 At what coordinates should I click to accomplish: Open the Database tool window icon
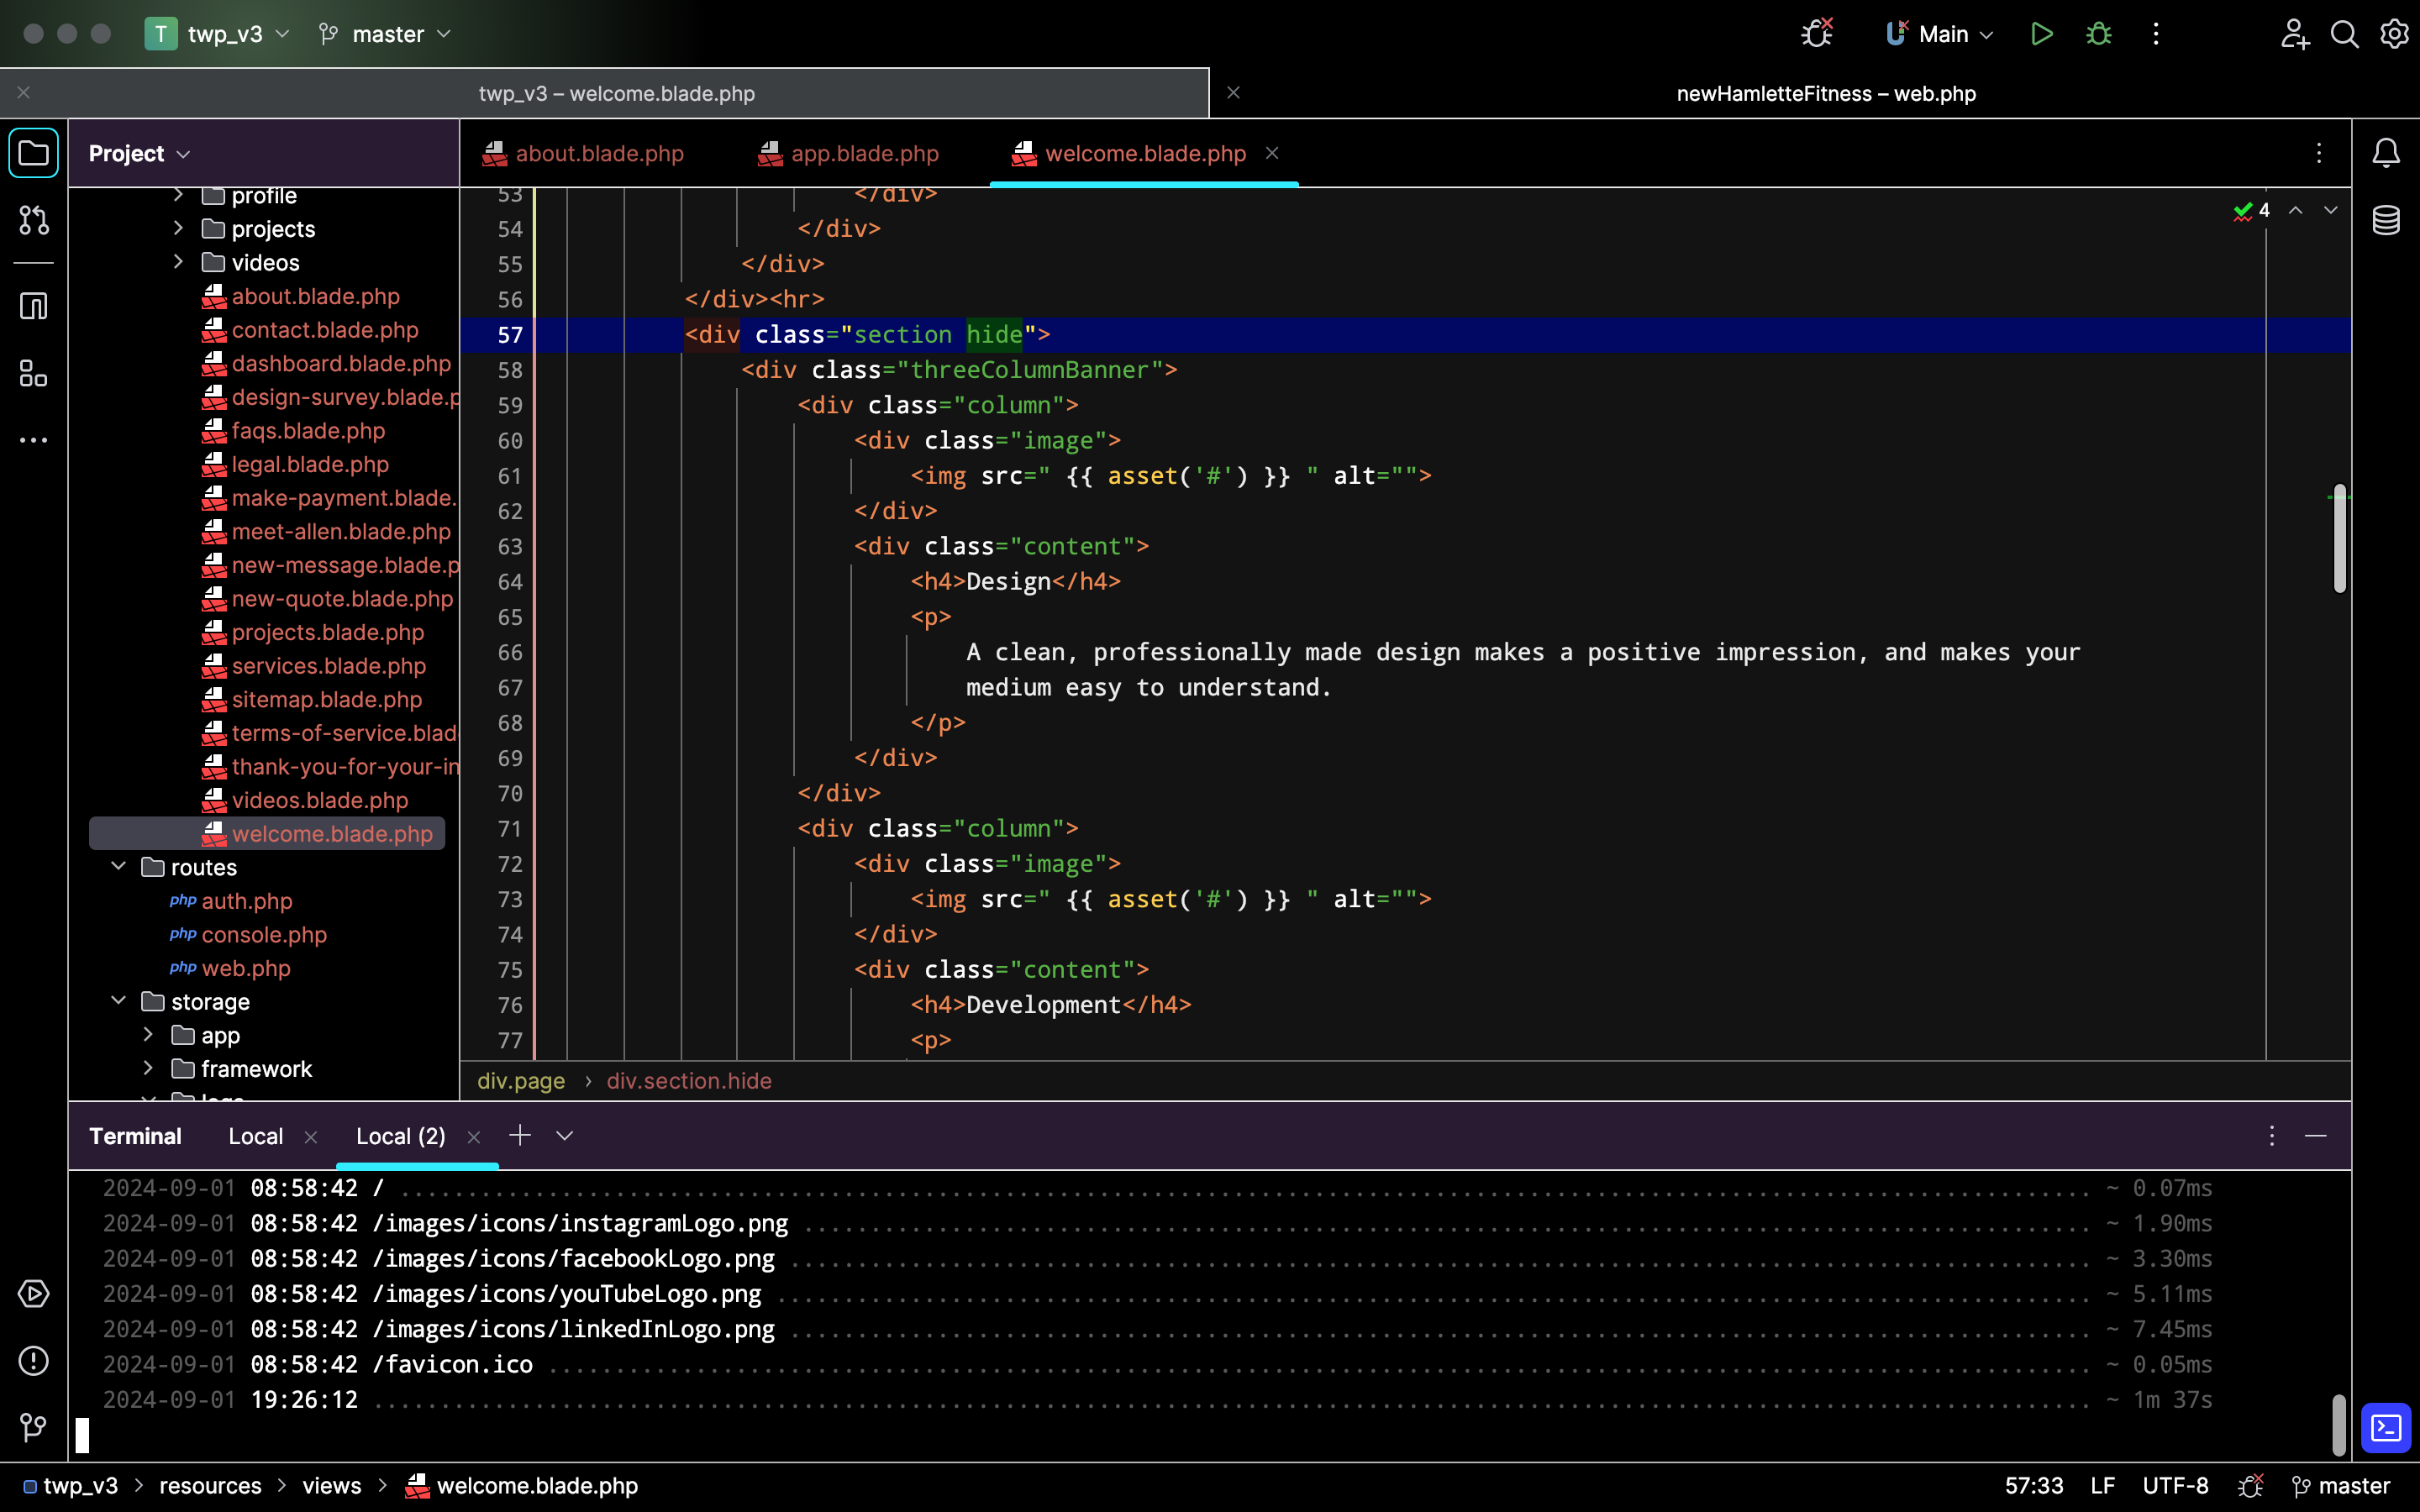tap(2386, 220)
